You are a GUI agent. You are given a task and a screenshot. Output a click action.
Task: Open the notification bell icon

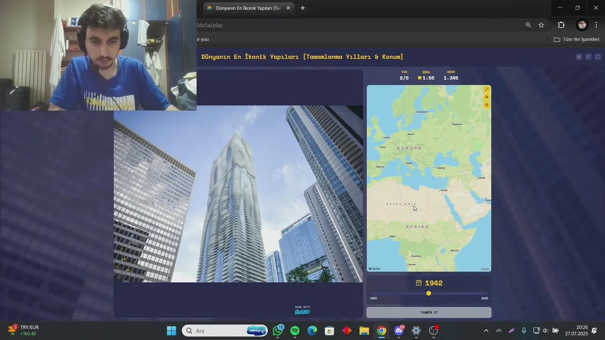tap(594, 331)
